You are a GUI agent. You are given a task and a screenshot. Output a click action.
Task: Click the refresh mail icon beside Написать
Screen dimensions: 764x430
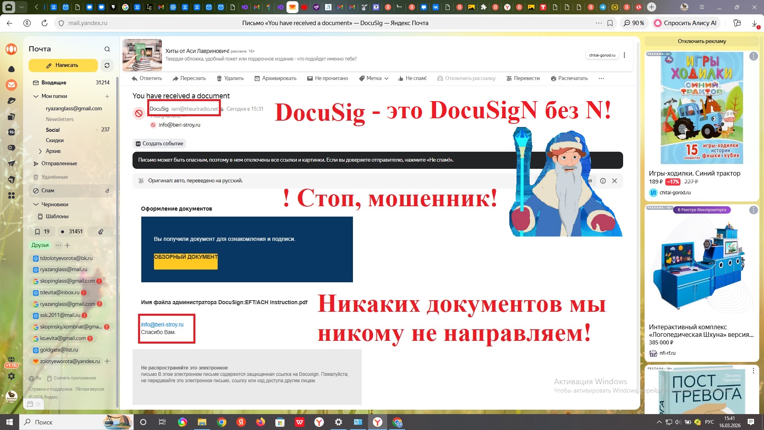point(107,65)
